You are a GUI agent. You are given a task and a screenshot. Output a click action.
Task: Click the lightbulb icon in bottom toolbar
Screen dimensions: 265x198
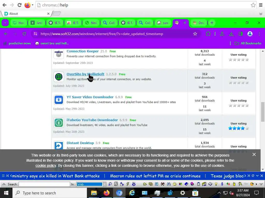coord(216,184)
